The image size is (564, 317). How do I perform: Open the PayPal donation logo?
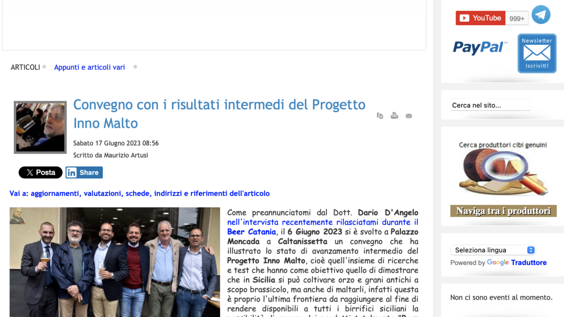[480, 47]
